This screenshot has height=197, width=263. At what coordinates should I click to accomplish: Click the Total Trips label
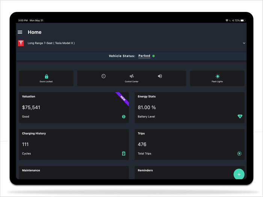click(x=144, y=153)
